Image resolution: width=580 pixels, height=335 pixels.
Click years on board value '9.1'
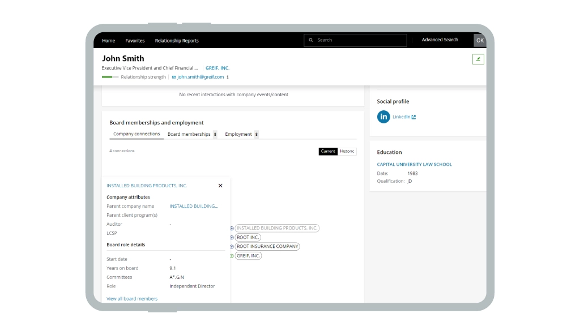[x=173, y=268]
